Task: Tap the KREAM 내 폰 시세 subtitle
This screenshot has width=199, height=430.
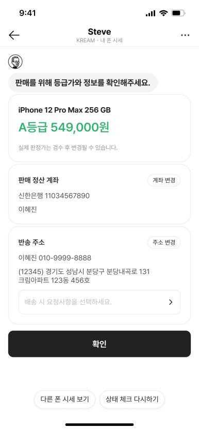Action: (100, 40)
